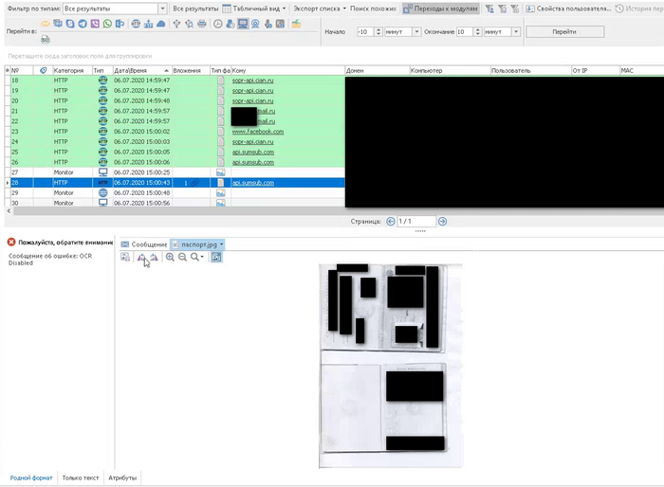Click the third funnel filter icon
Viewport: 664px width, 487px height.
pyautogui.click(x=515, y=9)
